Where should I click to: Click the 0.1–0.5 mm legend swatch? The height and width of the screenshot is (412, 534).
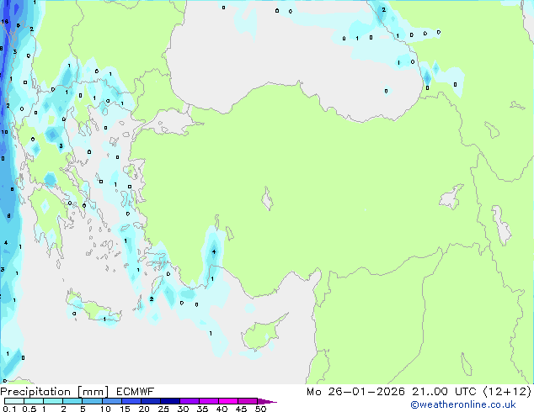14,401
